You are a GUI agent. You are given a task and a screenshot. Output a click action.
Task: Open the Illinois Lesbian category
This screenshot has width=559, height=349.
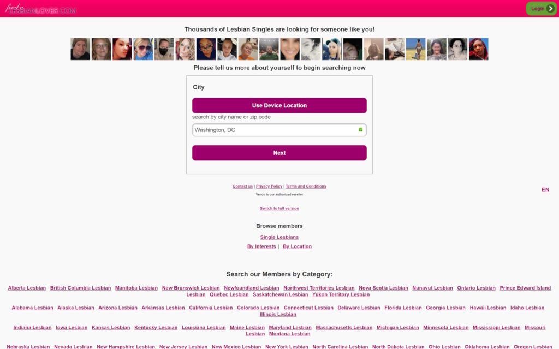coord(278,314)
